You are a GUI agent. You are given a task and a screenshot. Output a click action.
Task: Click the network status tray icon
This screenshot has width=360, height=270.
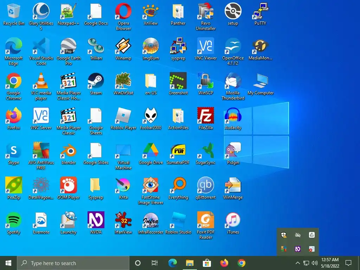pyautogui.click(x=306, y=263)
